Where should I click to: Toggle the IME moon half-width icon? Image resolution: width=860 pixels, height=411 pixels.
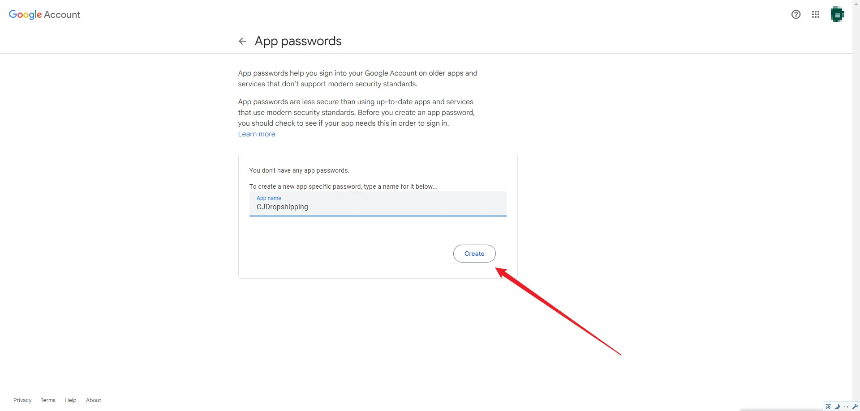click(x=837, y=407)
